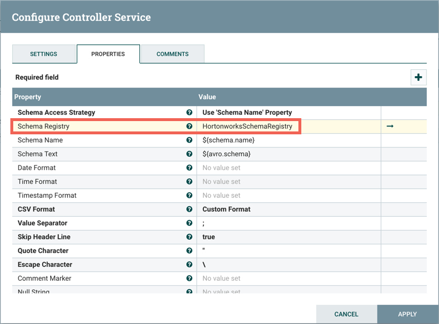
Task: Go to HortonworksSchemaRegistry service via arrow
Action: 390,126
